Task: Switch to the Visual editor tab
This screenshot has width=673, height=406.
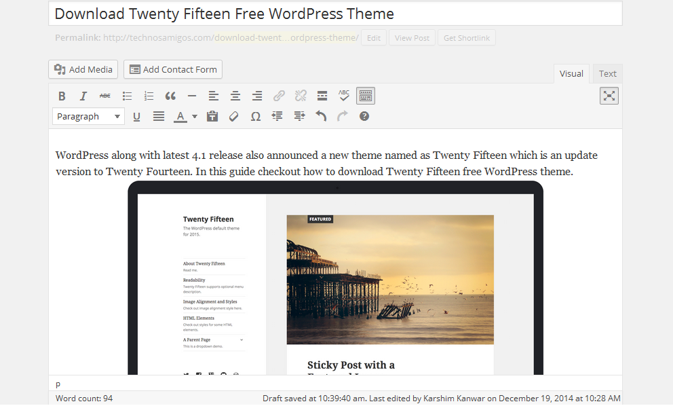Action: (x=571, y=74)
